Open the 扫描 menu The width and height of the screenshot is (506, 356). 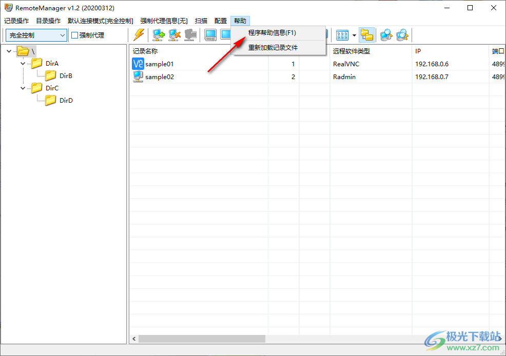(201, 21)
